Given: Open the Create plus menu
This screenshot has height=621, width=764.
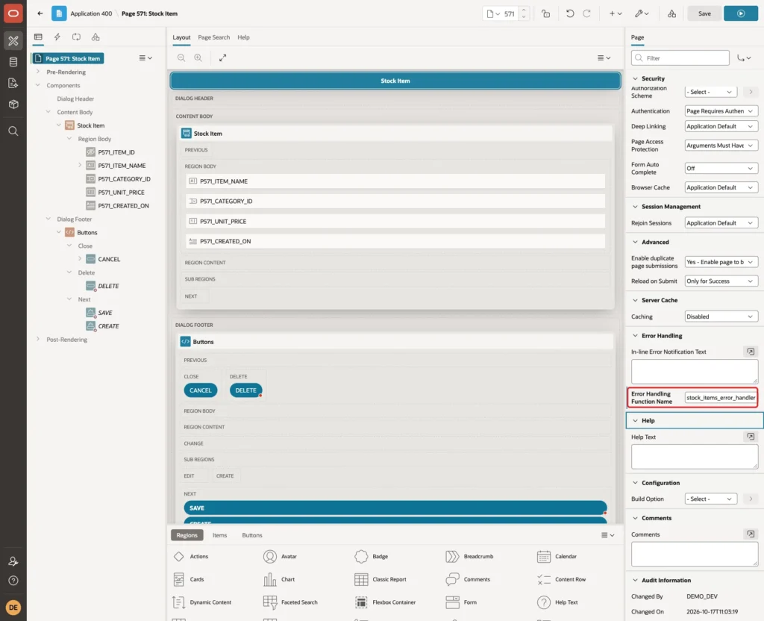Looking at the screenshot, I should (616, 13).
